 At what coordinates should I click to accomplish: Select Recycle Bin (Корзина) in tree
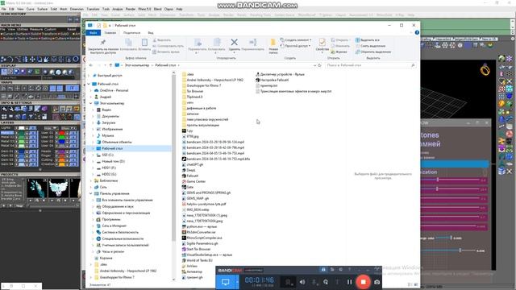pyautogui.click(x=106, y=258)
